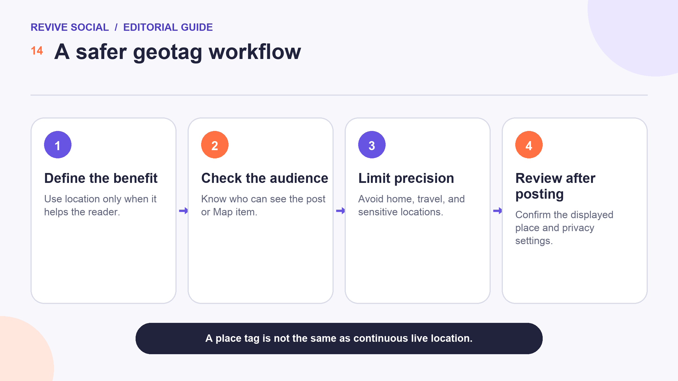Screen dimensions: 678x381
Task: Click the dark banner about continuous live location
Action: (x=339, y=338)
